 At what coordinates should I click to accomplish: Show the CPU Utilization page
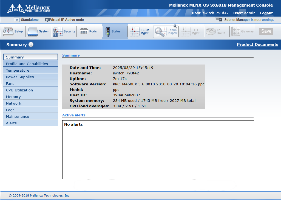coord(30,90)
